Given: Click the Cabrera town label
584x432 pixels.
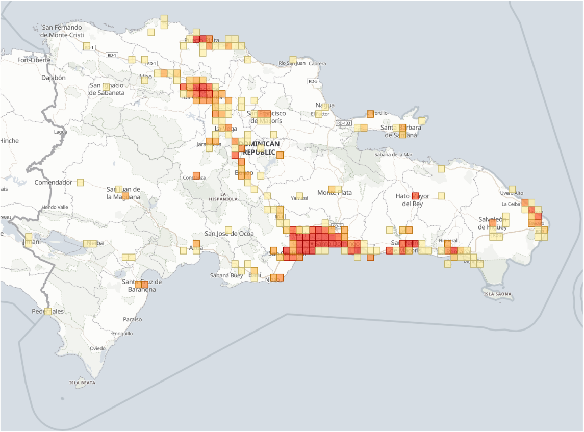Looking at the screenshot, I should pos(317,63).
